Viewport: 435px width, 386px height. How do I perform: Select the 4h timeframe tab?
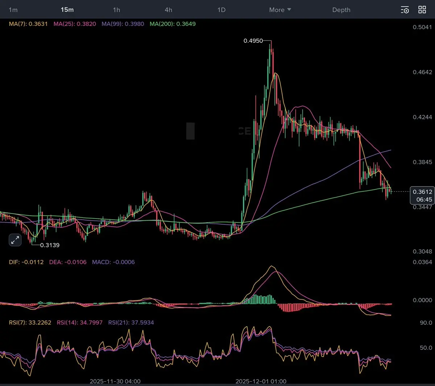[x=169, y=10]
